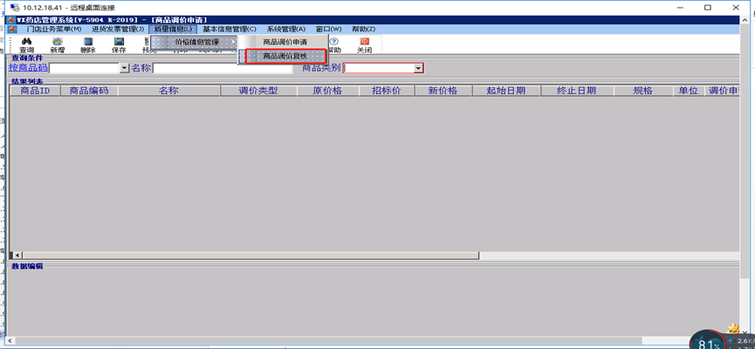Click the 关闭 (Close) red toolbar icon
This screenshot has width=755, height=349.
pyautogui.click(x=365, y=42)
